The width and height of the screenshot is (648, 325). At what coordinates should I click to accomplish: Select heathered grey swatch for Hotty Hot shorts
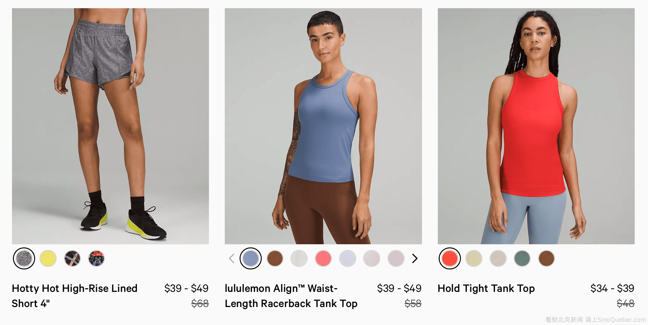(x=24, y=258)
